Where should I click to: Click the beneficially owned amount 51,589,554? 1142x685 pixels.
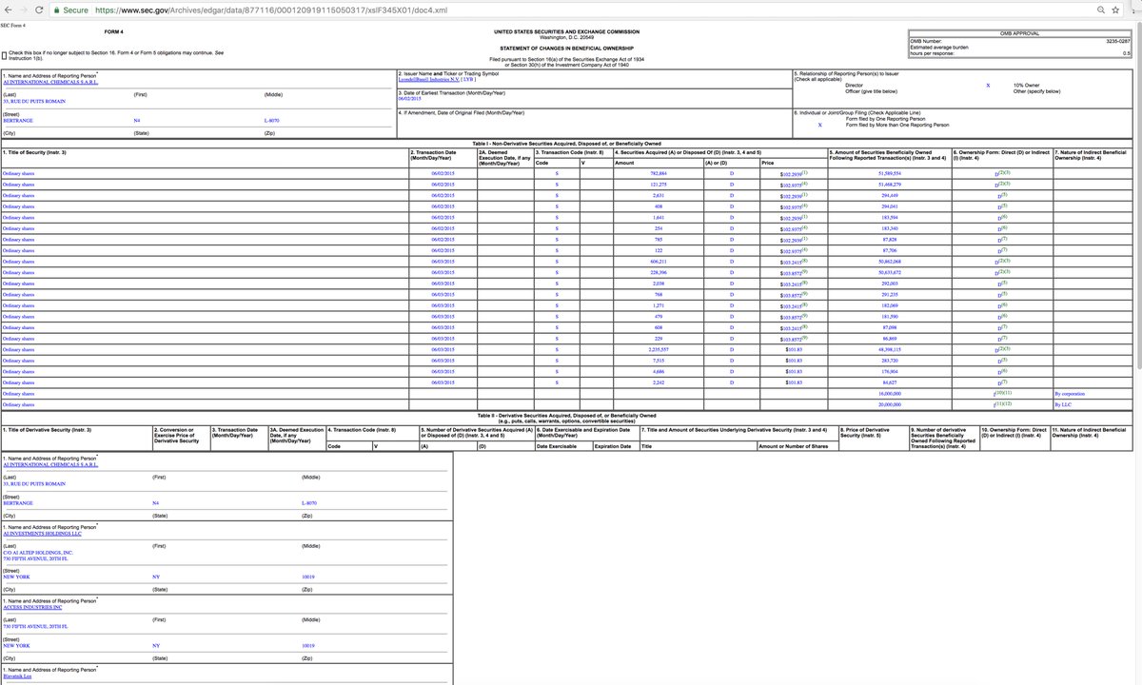point(889,174)
